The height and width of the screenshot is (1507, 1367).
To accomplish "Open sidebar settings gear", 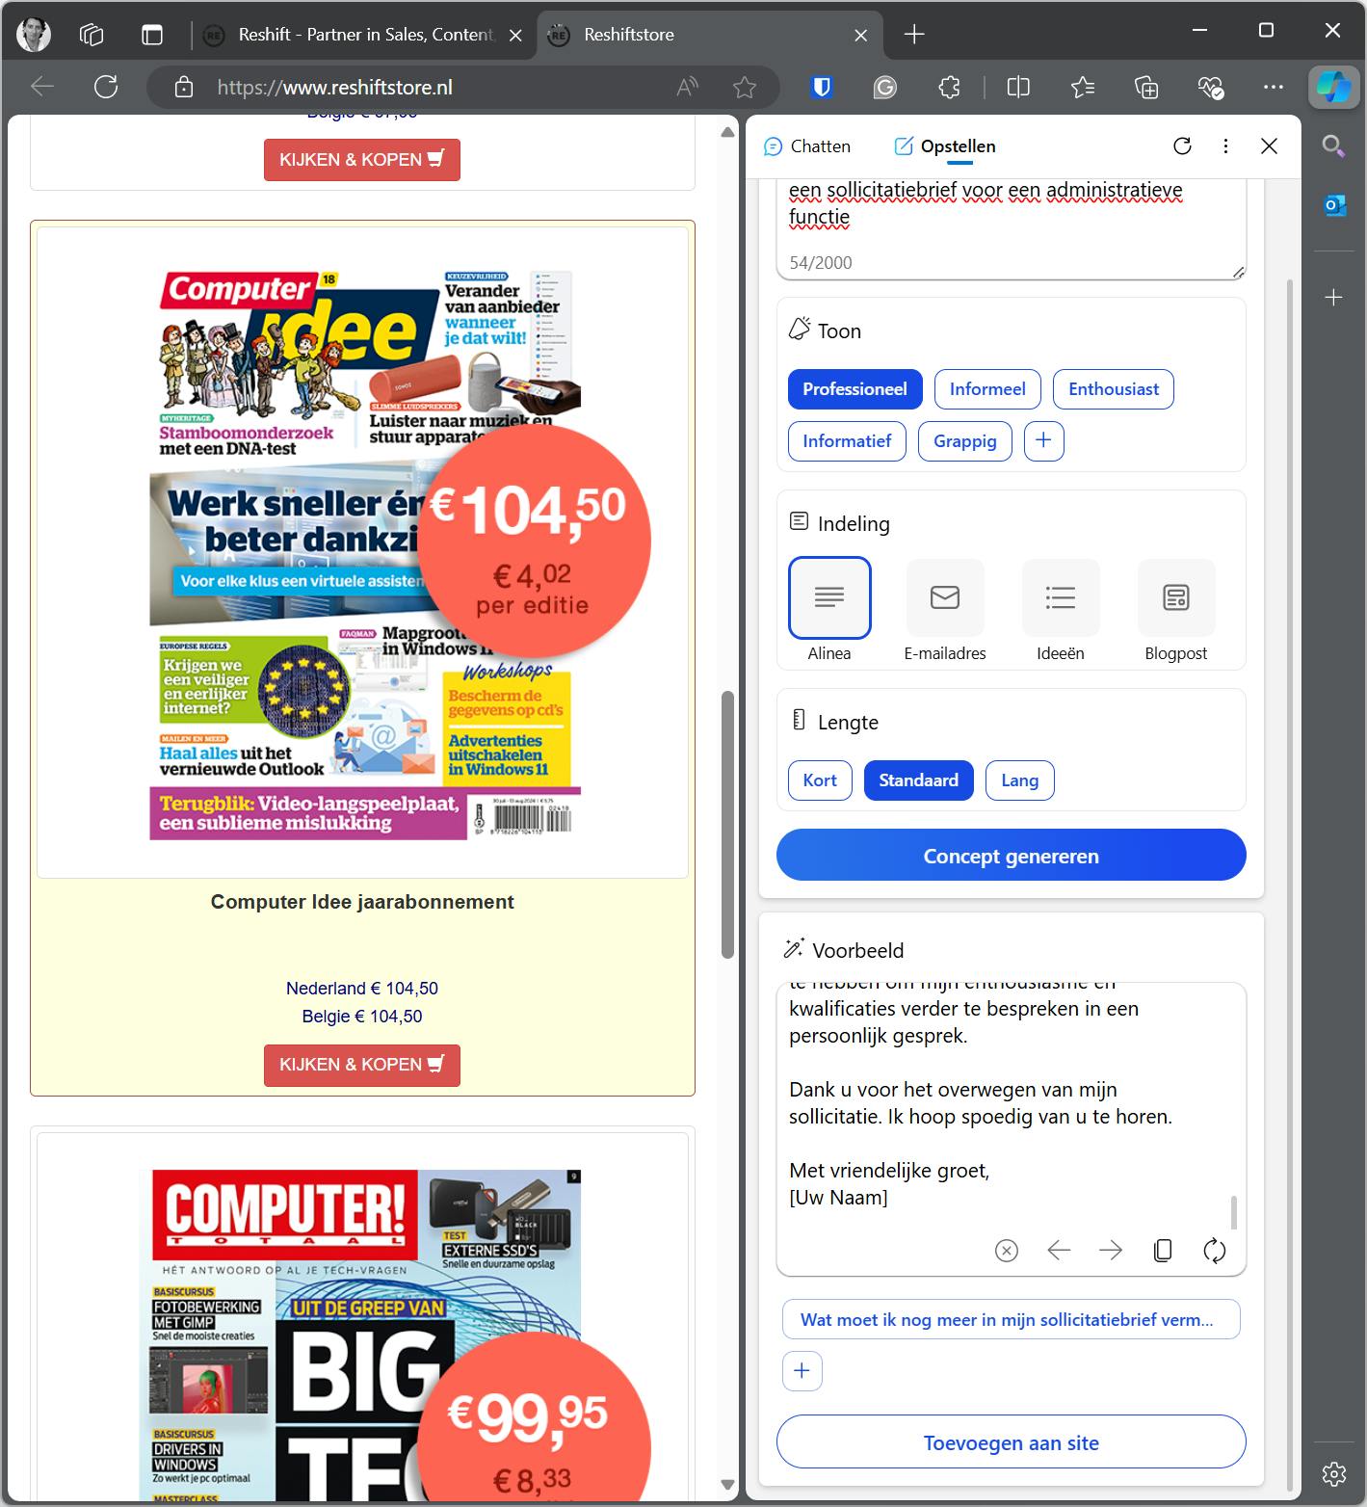I will pos(1334,1473).
